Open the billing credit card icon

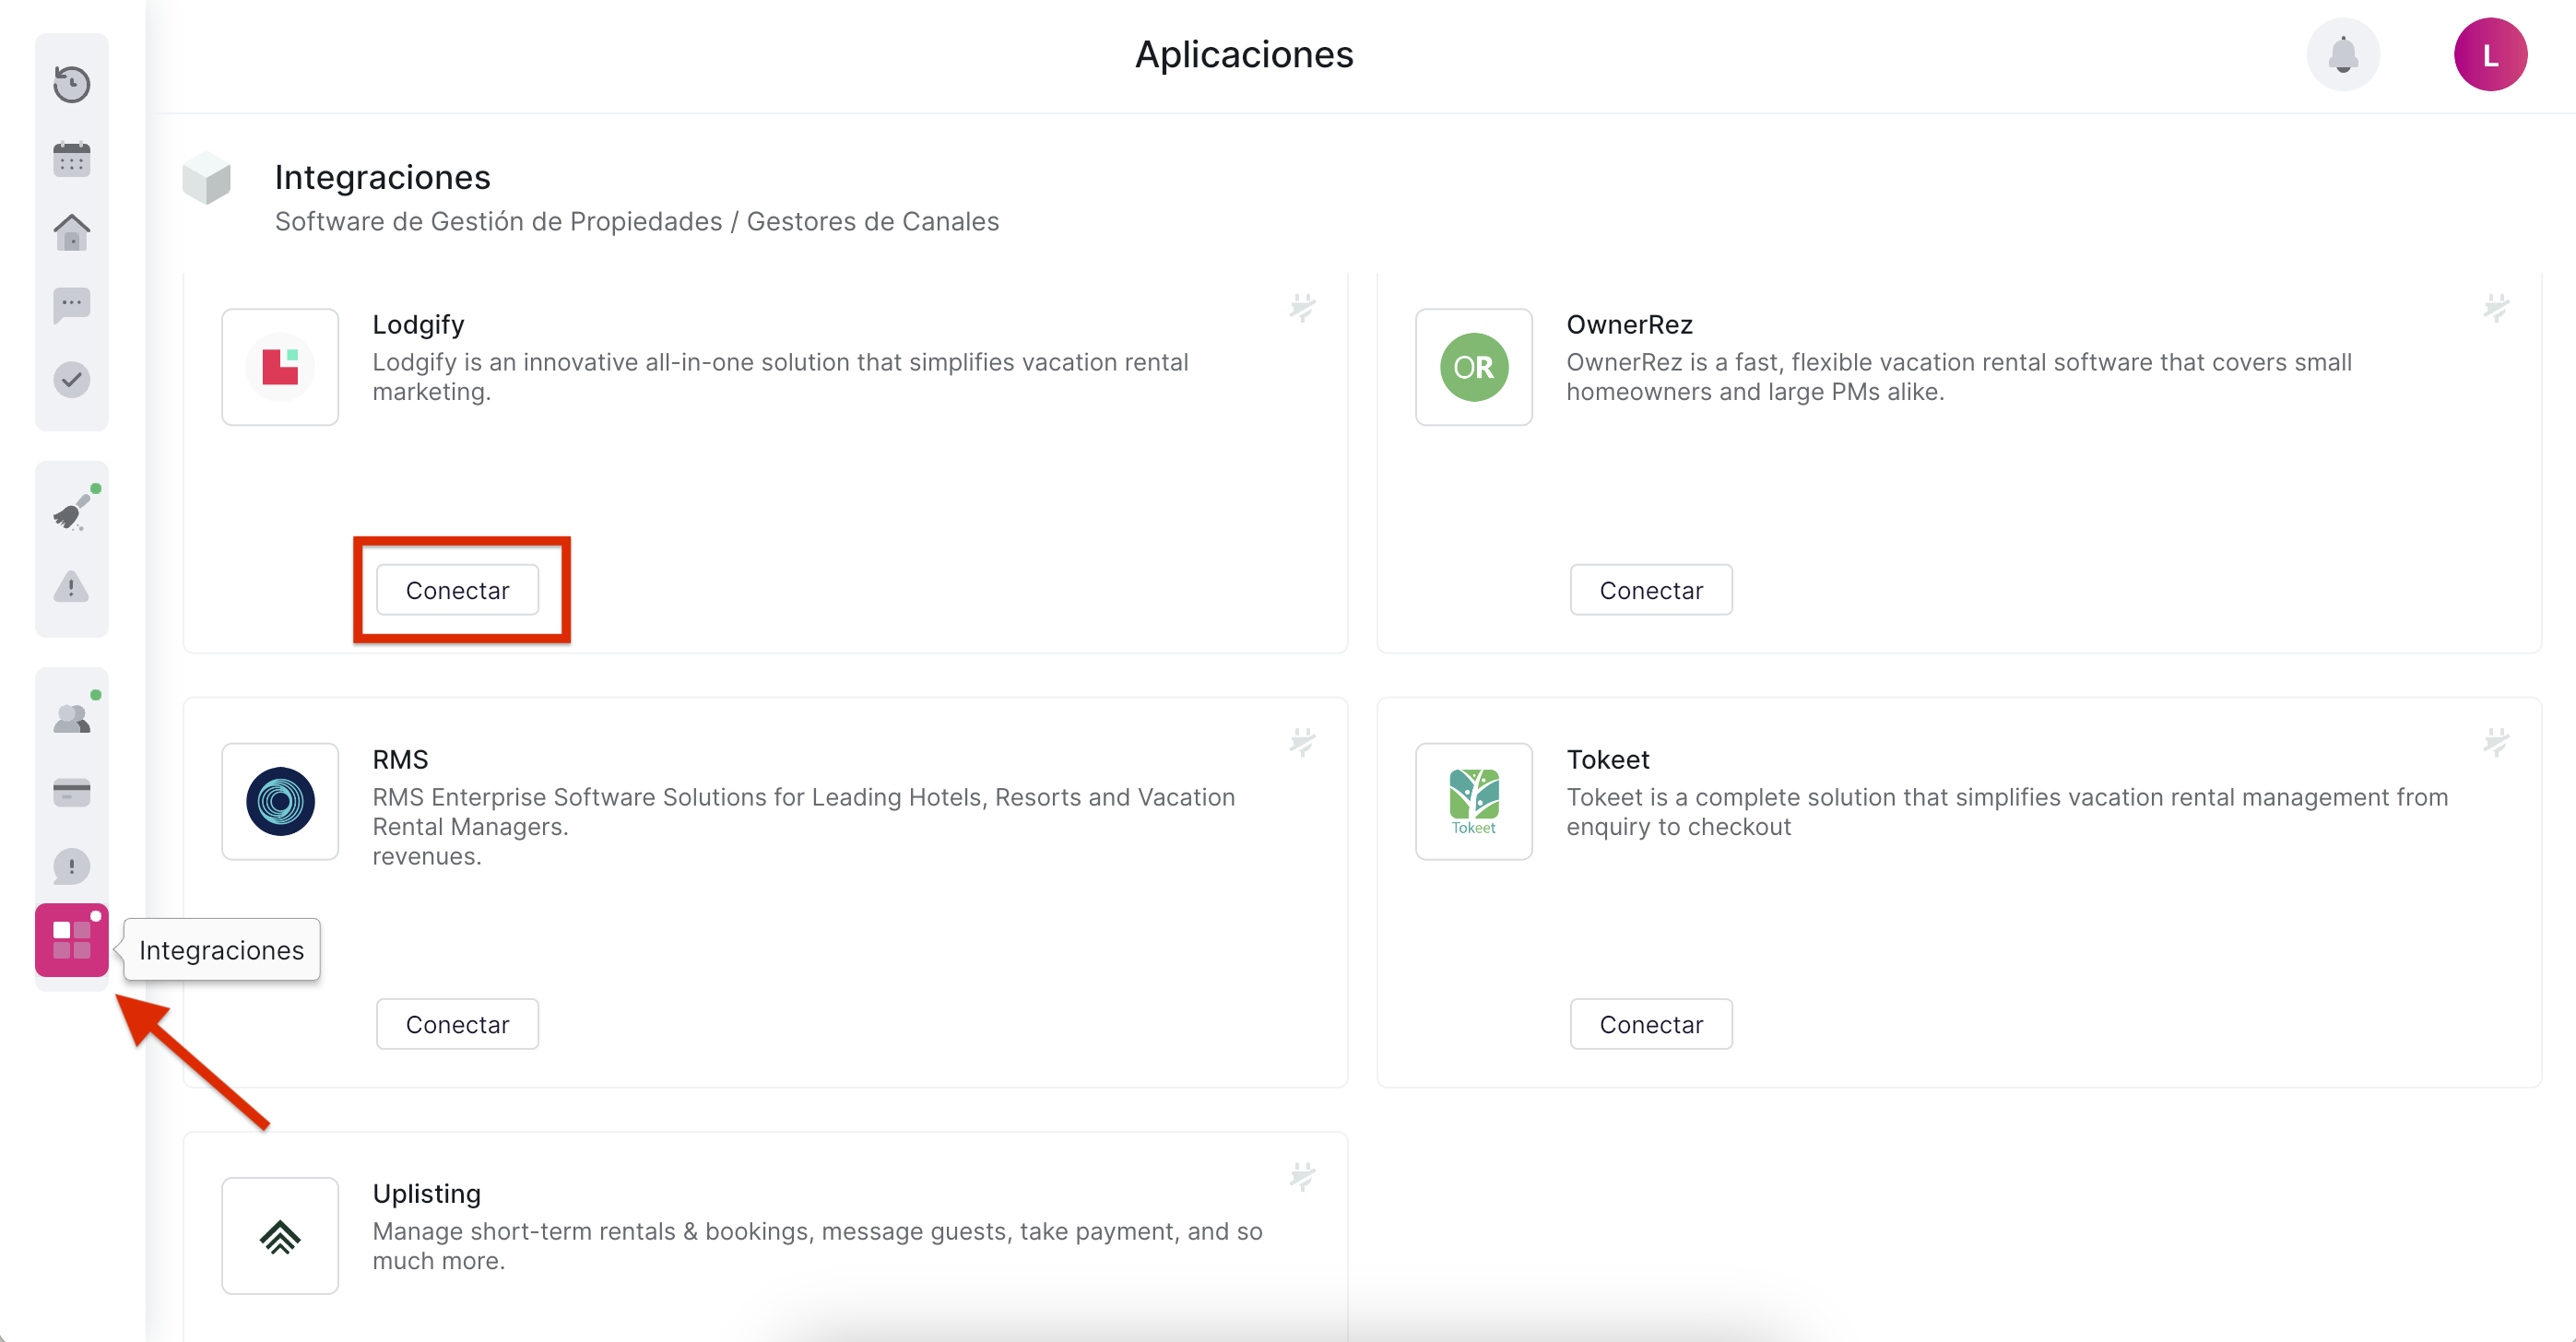point(71,792)
